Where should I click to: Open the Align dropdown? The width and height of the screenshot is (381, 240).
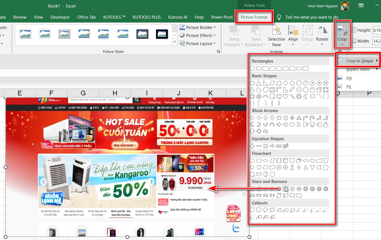pos(293,36)
